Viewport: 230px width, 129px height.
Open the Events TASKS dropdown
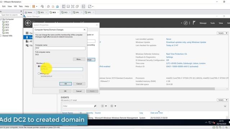222,100
